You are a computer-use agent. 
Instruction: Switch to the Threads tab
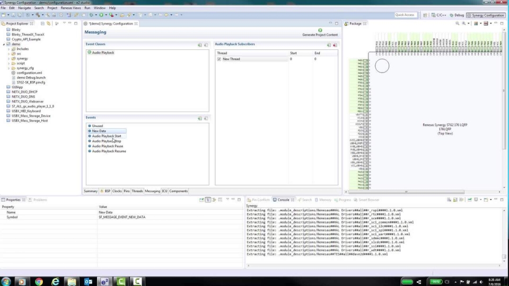point(137,191)
